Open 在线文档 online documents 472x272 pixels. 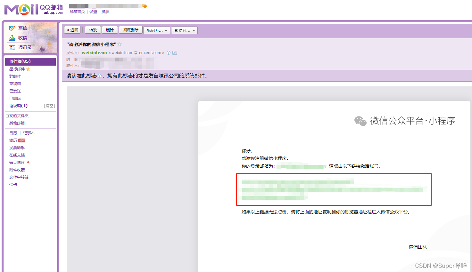click(17, 155)
